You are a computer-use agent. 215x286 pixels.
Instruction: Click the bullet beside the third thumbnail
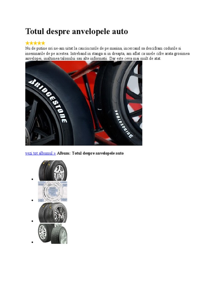[32, 221]
